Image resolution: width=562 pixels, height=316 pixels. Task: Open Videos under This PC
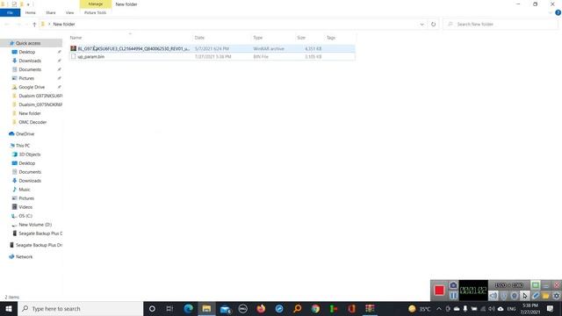[25, 207]
